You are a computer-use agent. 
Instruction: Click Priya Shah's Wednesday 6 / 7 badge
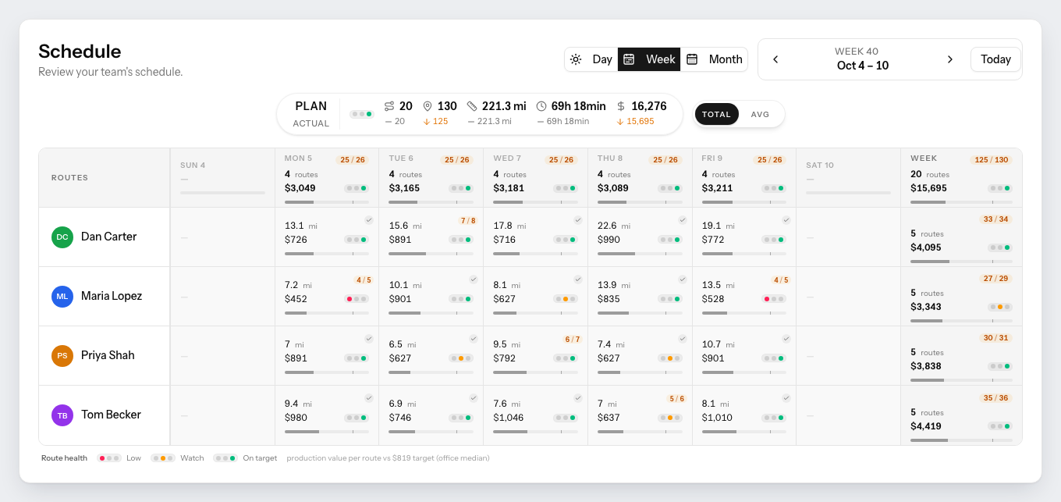pyautogui.click(x=573, y=339)
